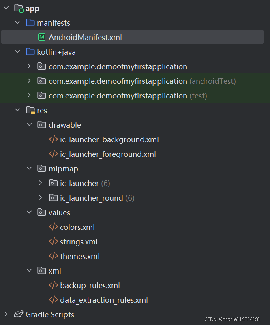Collapse the app module node
Viewport: 270px width, 325px height.
[x=6, y=8]
